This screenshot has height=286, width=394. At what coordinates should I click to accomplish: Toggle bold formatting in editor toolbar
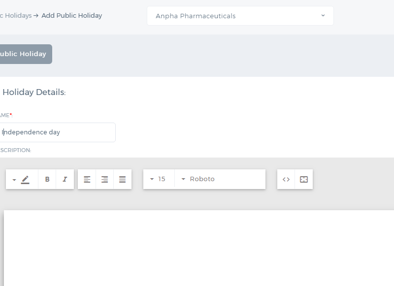click(47, 179)
